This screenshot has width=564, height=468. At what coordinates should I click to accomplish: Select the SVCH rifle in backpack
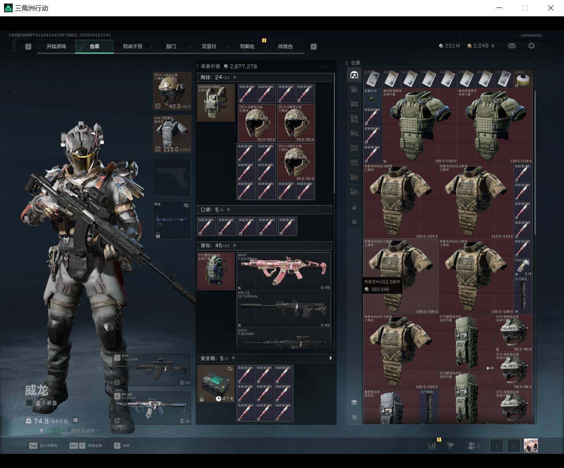pos(284,338)
